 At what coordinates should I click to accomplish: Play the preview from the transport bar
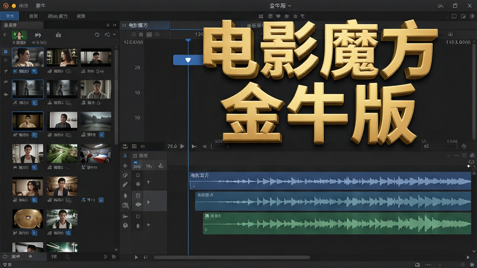pos(182,146)
